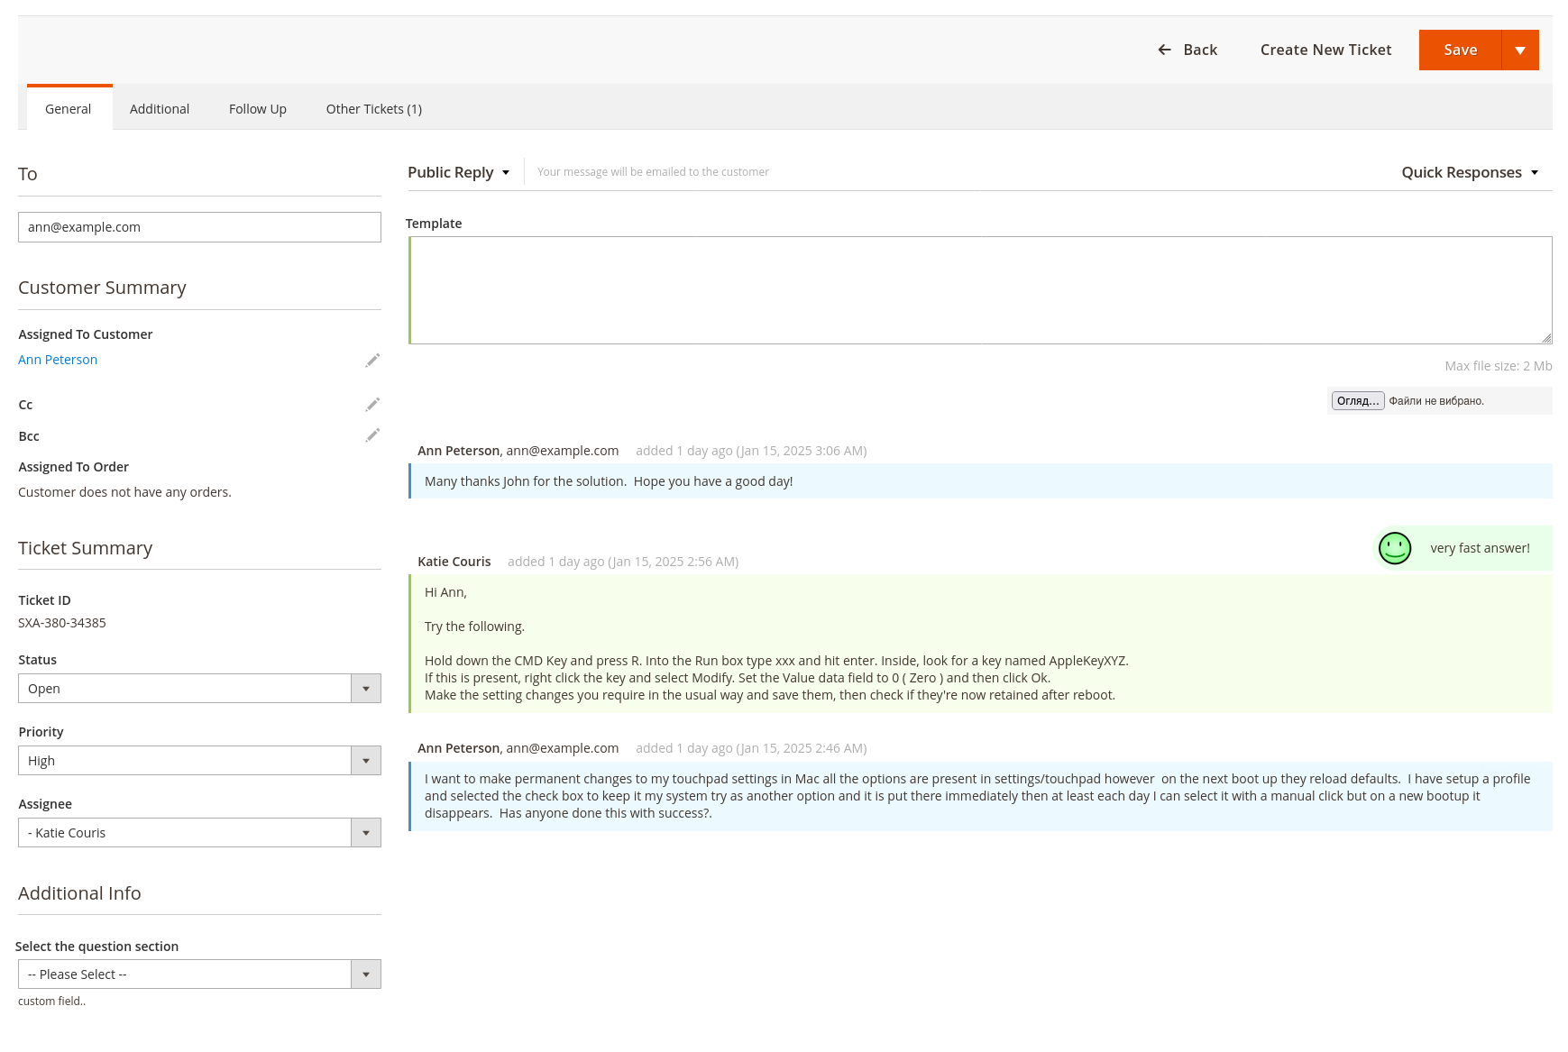Switch to the Additional tab
The width and height of the screenshot is (1568, 1052).
pos(160,109)
